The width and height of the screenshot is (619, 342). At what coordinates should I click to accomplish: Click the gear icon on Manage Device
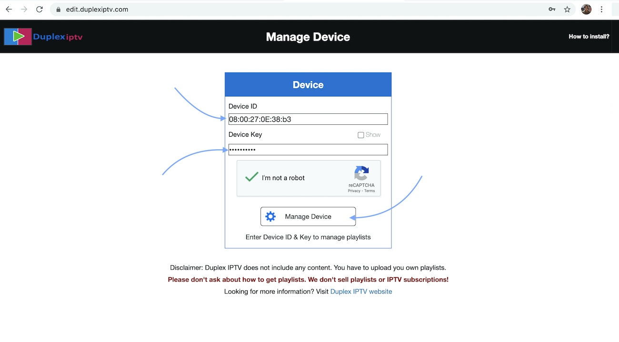coord(270,217)
